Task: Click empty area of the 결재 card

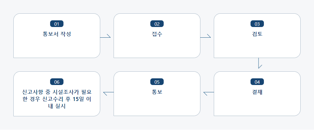Action: pos(257,106)
